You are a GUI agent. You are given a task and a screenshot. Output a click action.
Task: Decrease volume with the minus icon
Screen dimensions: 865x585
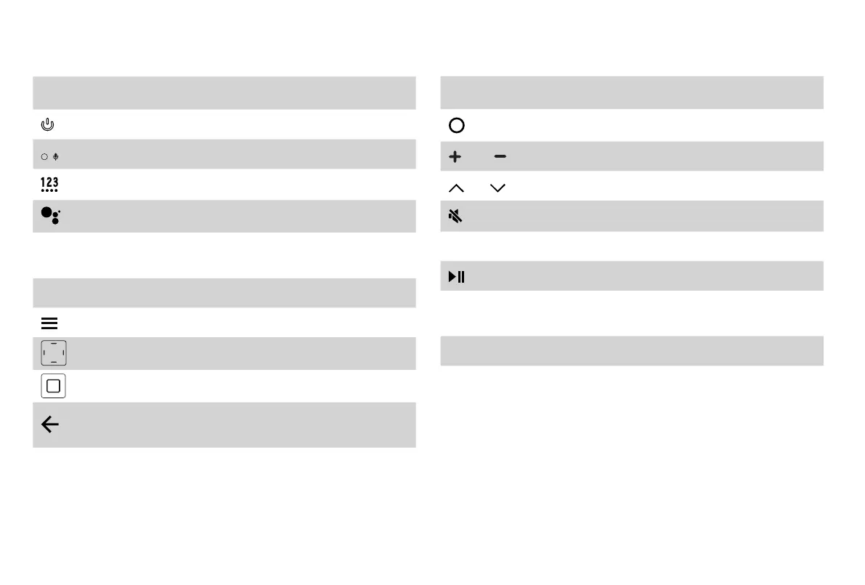tap(500, 157)
